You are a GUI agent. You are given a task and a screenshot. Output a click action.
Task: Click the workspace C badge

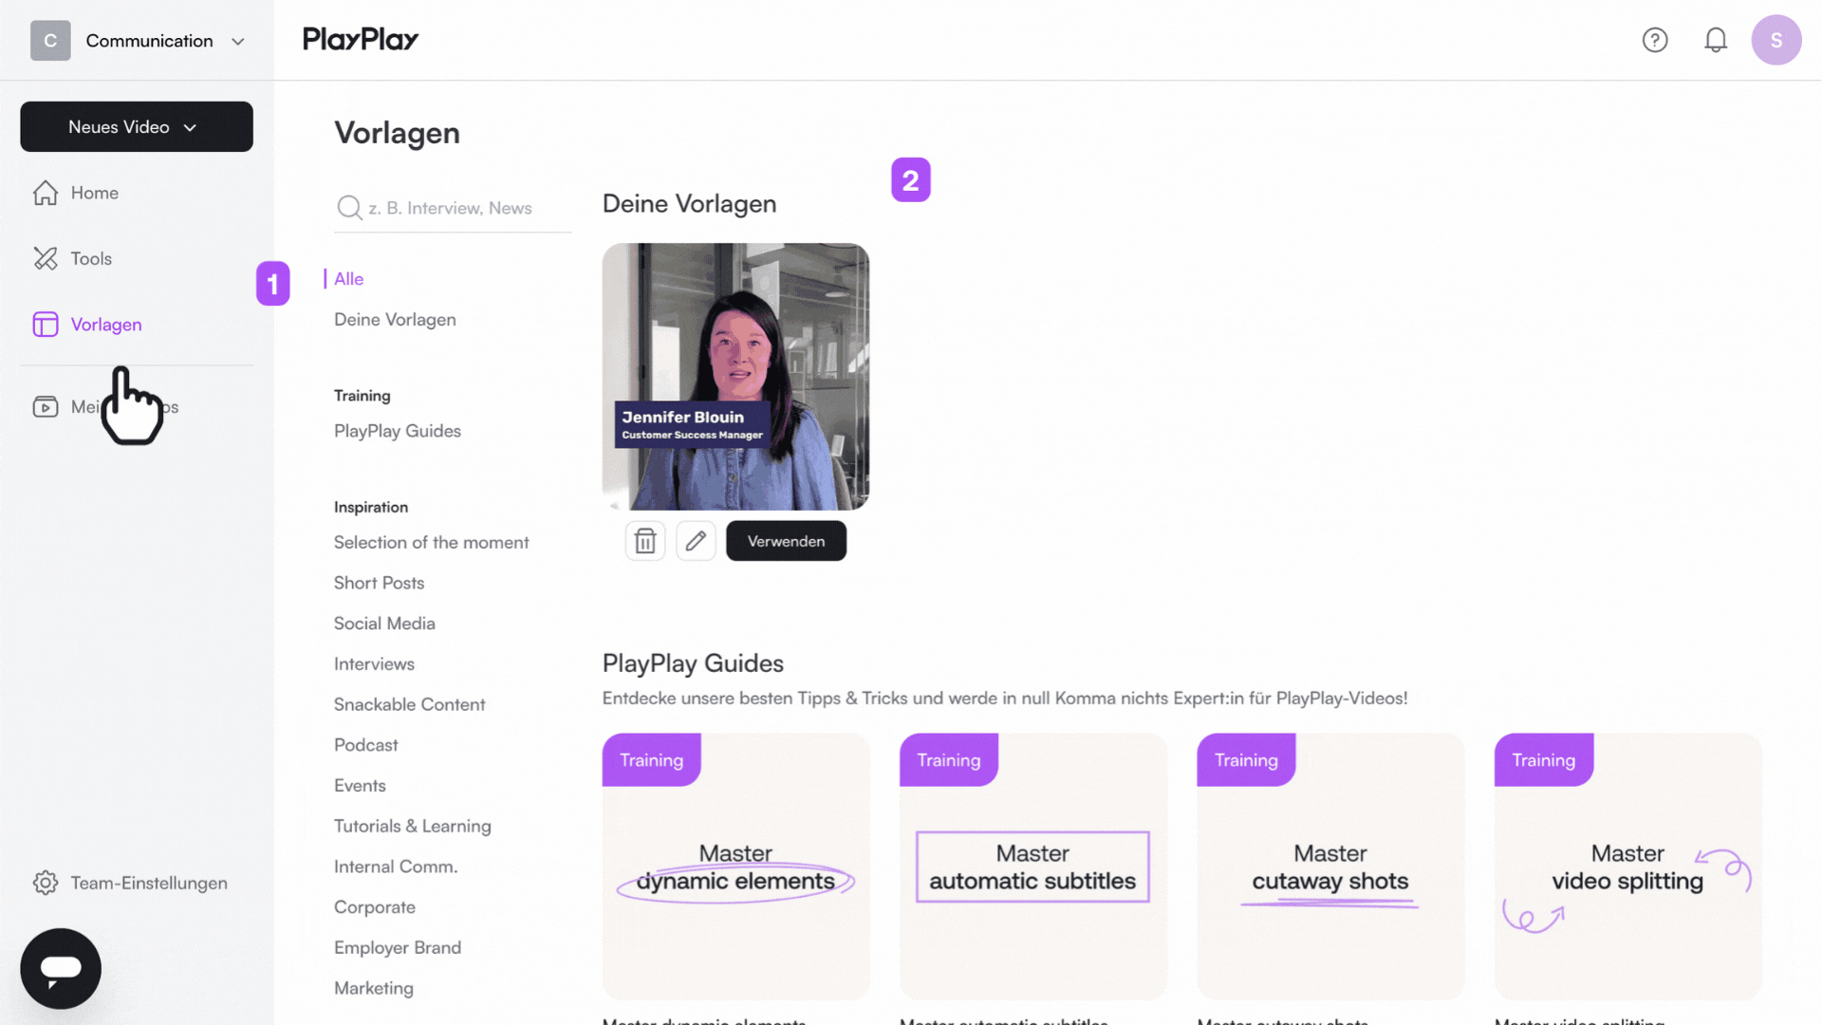click(50, 41)
